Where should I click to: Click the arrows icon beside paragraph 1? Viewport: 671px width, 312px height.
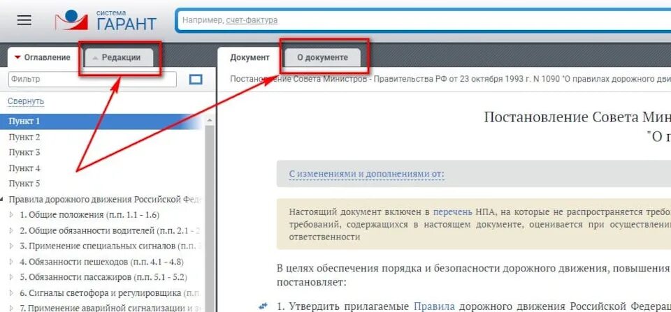[x=264, y=306]
